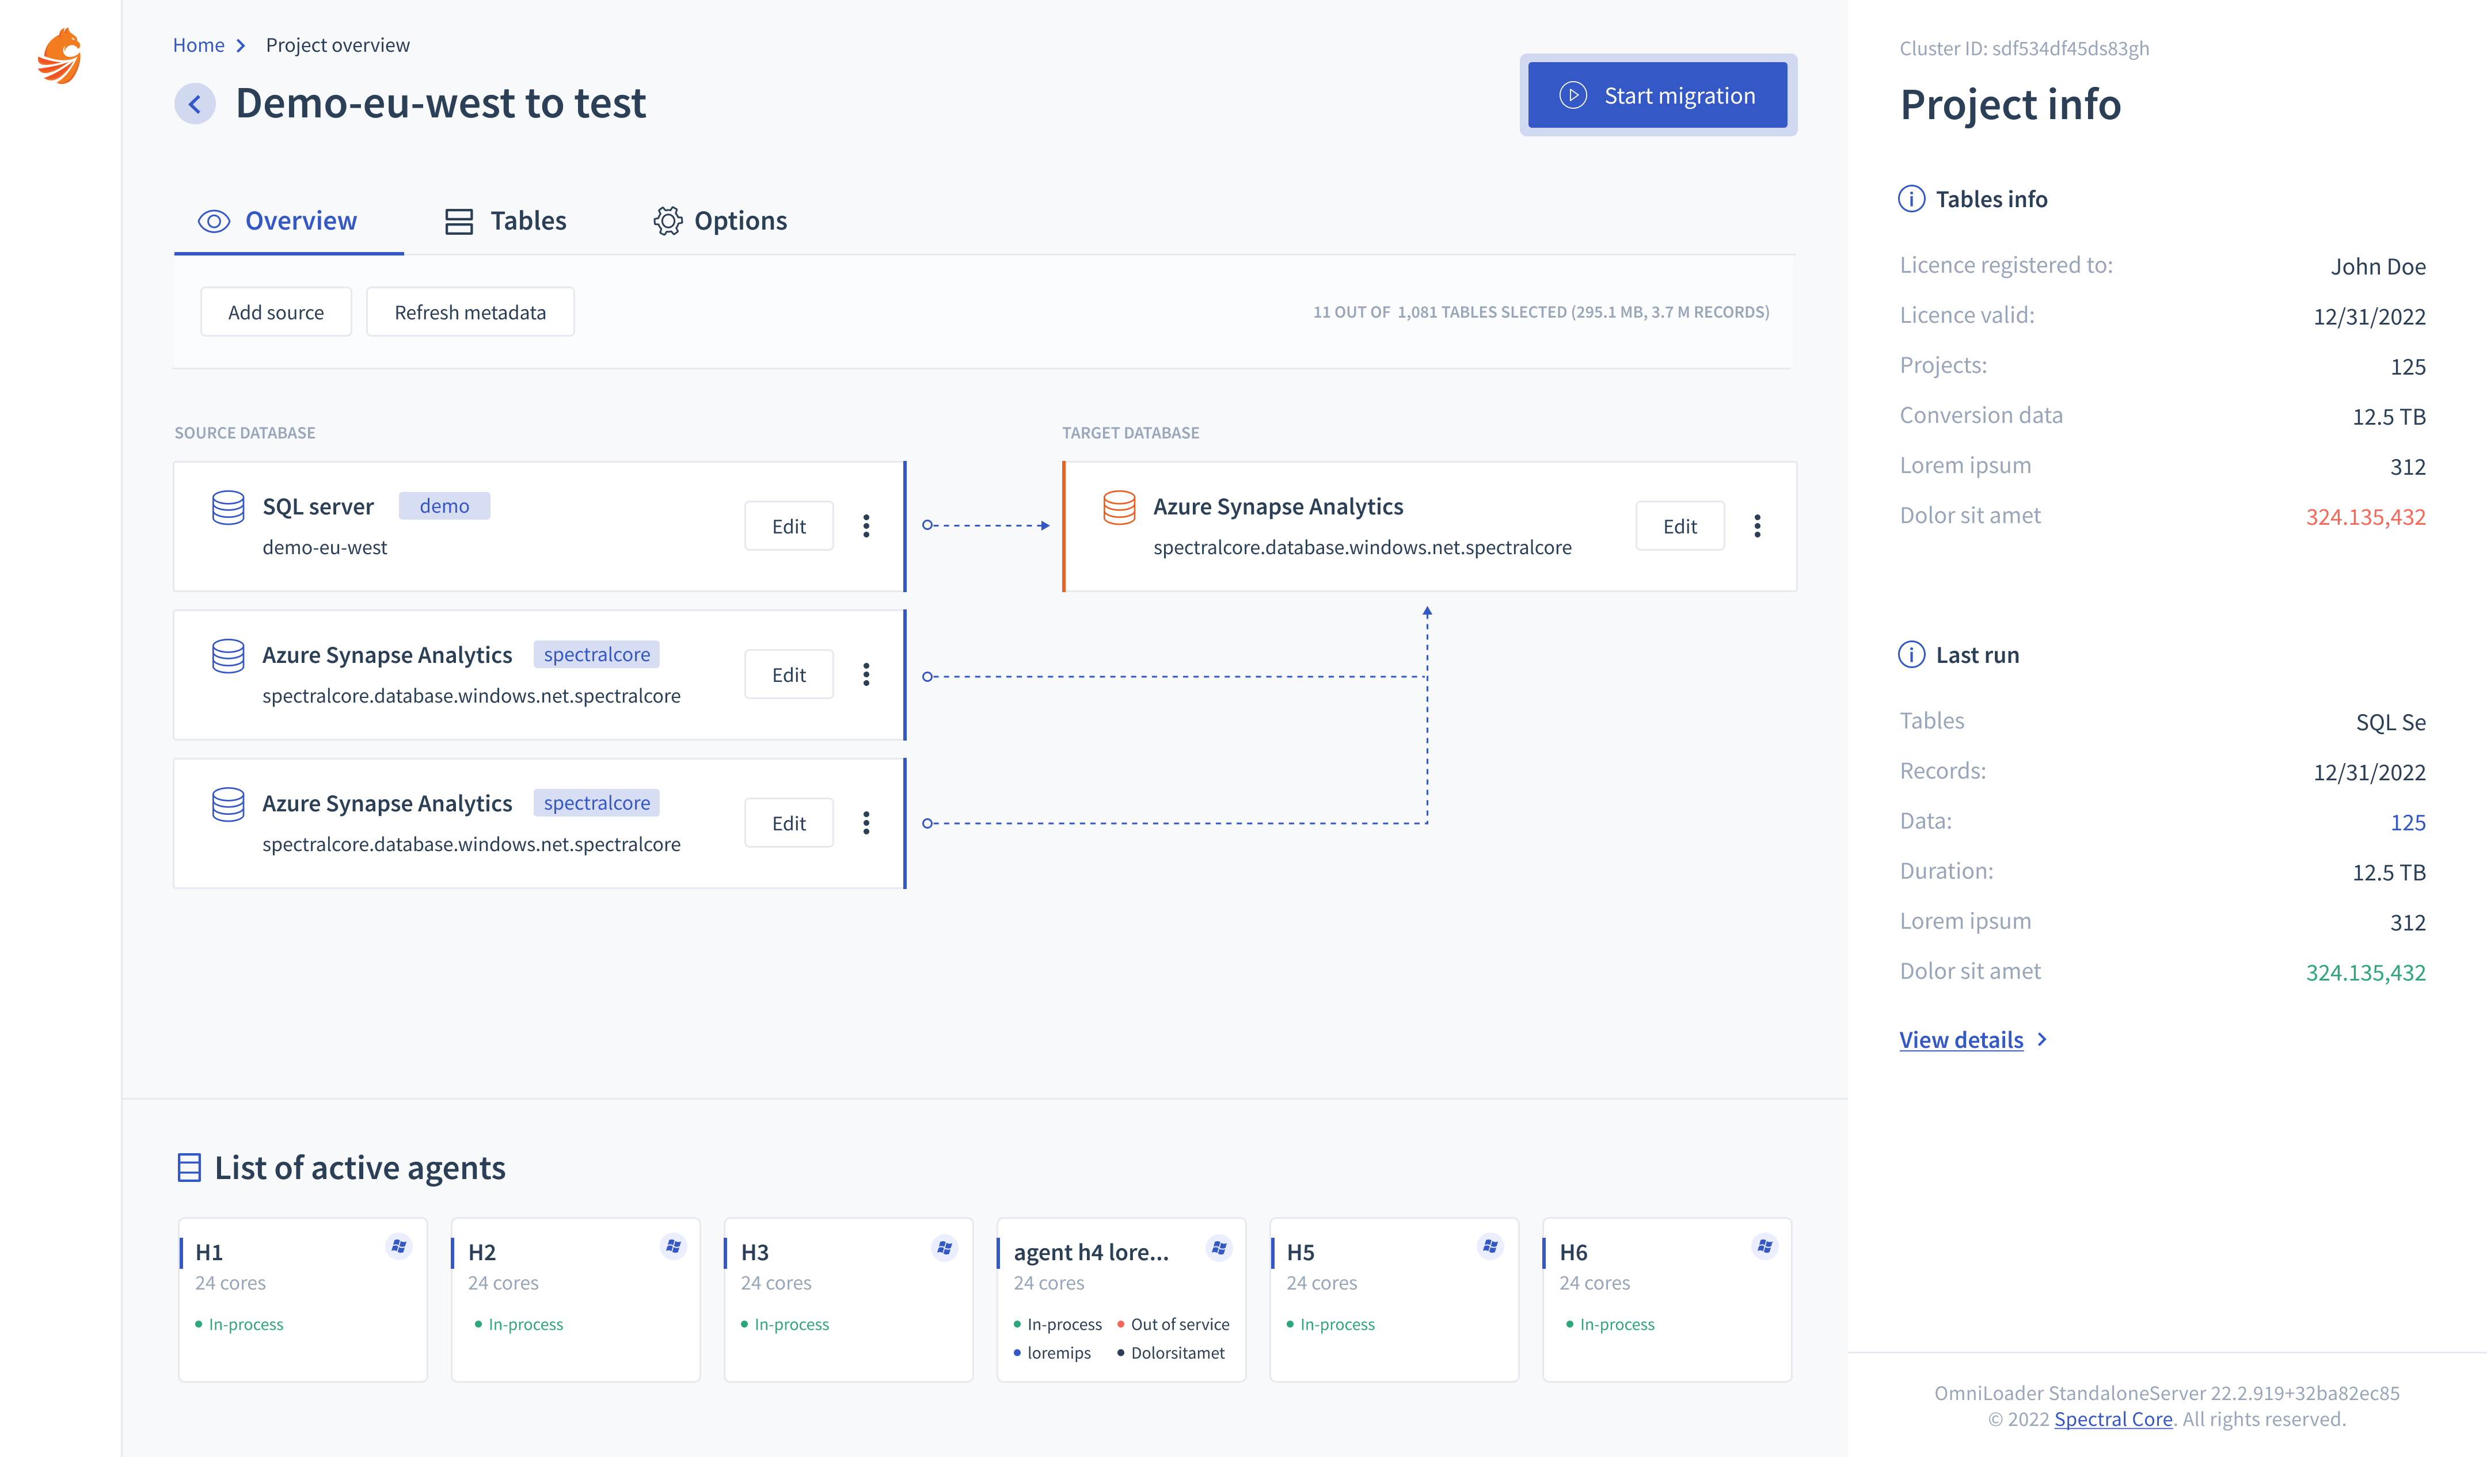Click the Tables info circle icon
Image resolution: width=2487 pixels, height=1457 pixels.
pyautogui.click(x=1912, y=199)
